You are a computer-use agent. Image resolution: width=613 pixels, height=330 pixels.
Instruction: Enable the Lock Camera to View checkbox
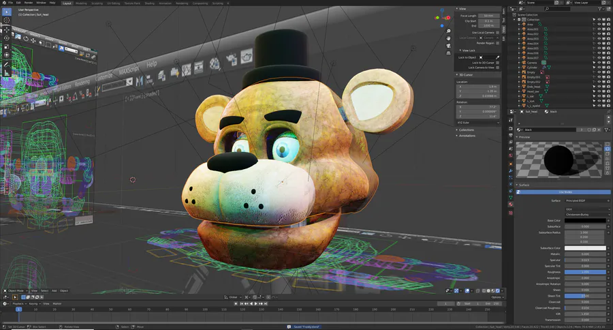pos(497,67)
